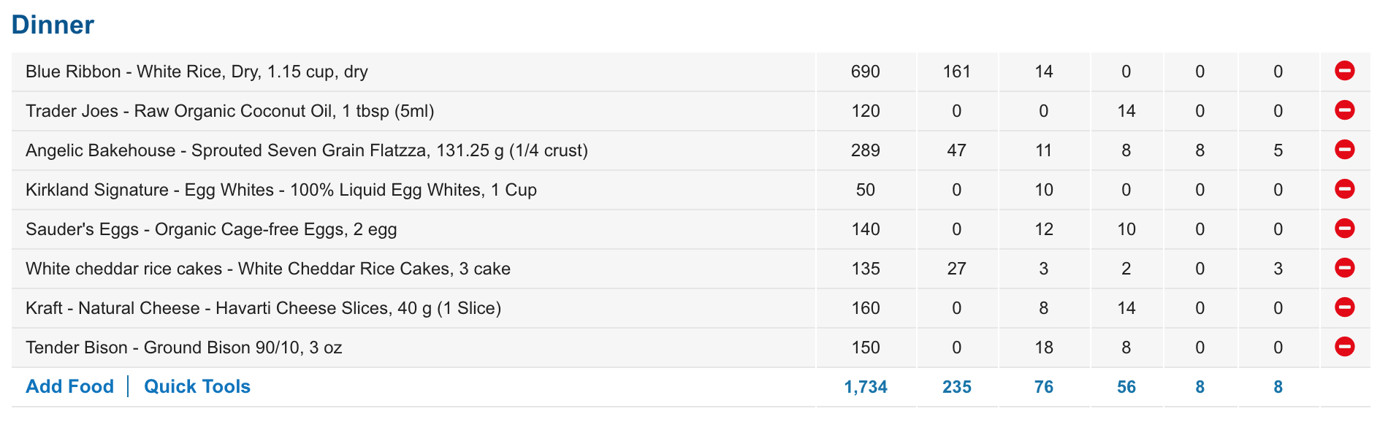Open White Cheddar Rice Cakes entry
1388x422 pixels.
[x=268, y=269]
